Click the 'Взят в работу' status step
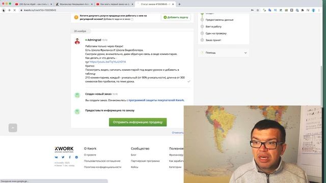Viewport: 326px width, 183px height. point(213,26)
